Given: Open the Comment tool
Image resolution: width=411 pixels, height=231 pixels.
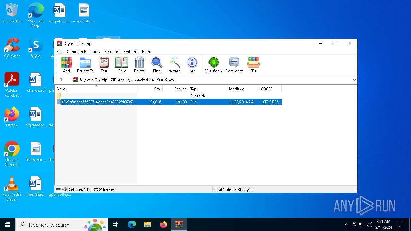Looking at the screenshot, I should 234,65.
